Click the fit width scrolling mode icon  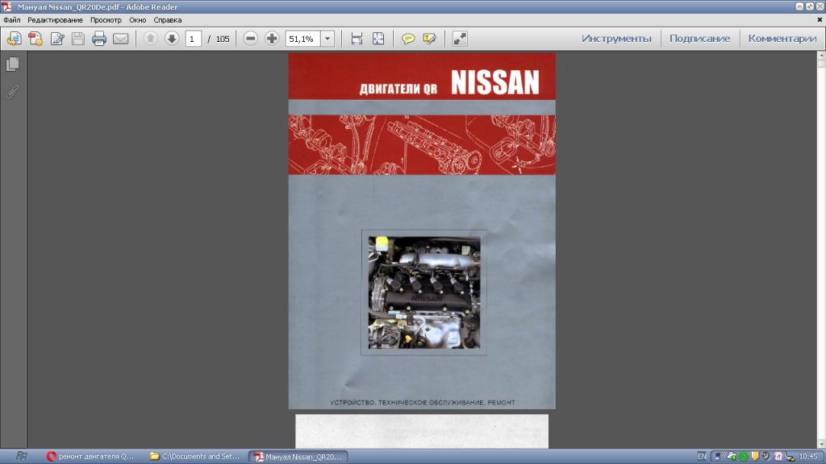click(357, 39)
